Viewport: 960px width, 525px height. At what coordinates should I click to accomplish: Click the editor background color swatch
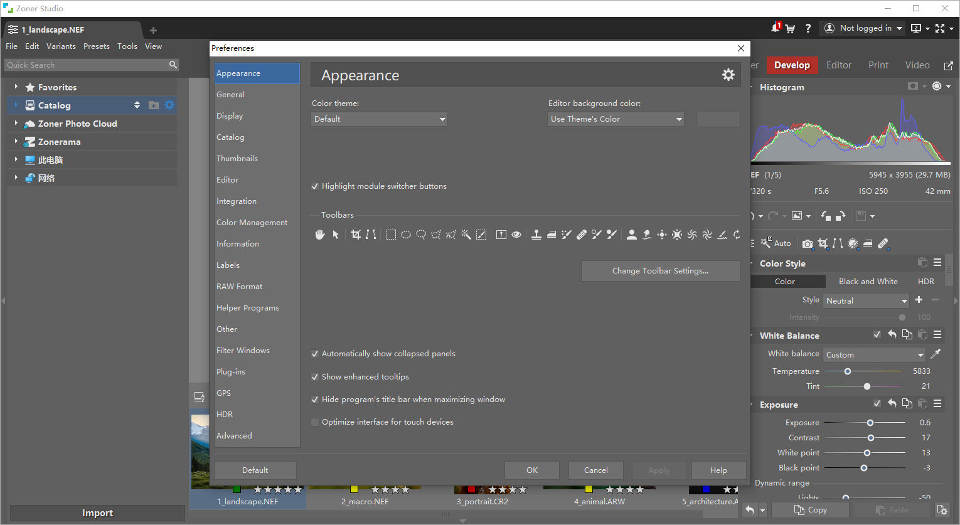coord(718,119)
